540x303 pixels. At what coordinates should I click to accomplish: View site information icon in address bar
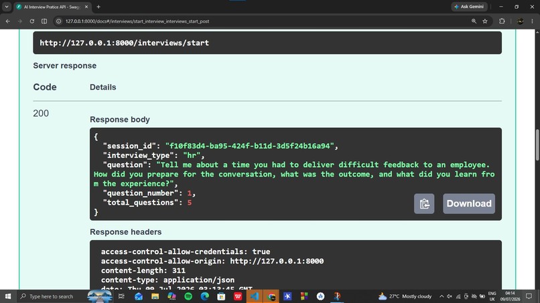[58, 21]
